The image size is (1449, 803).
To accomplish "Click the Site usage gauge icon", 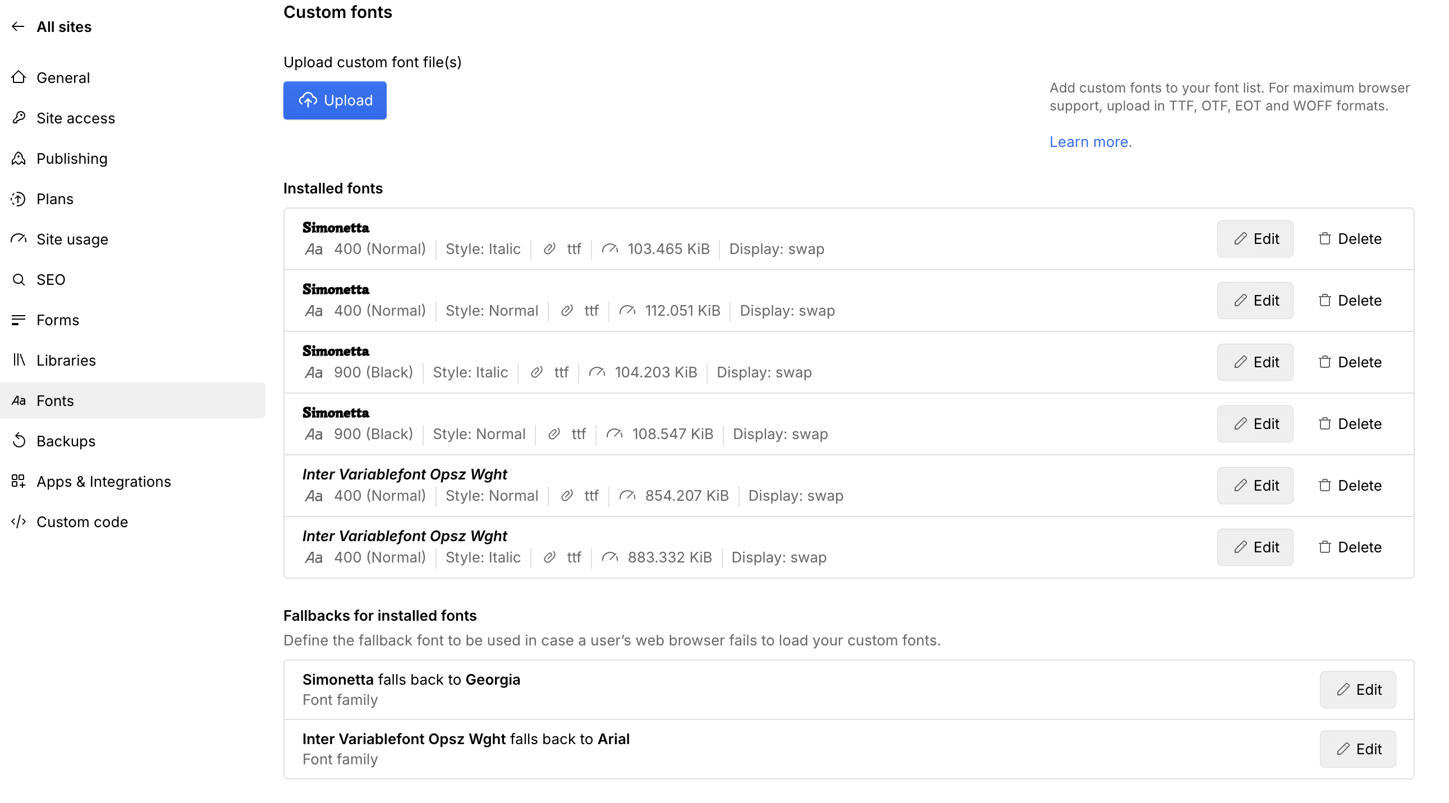I will (19, 239).
